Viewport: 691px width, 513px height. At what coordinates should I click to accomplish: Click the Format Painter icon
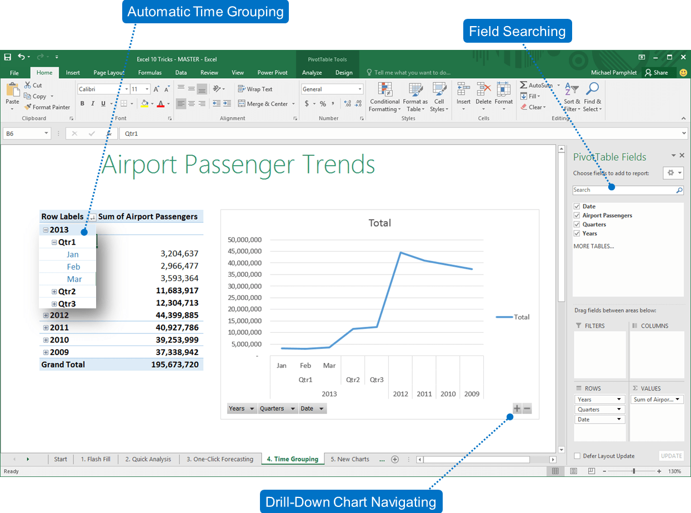pos(28,107)
